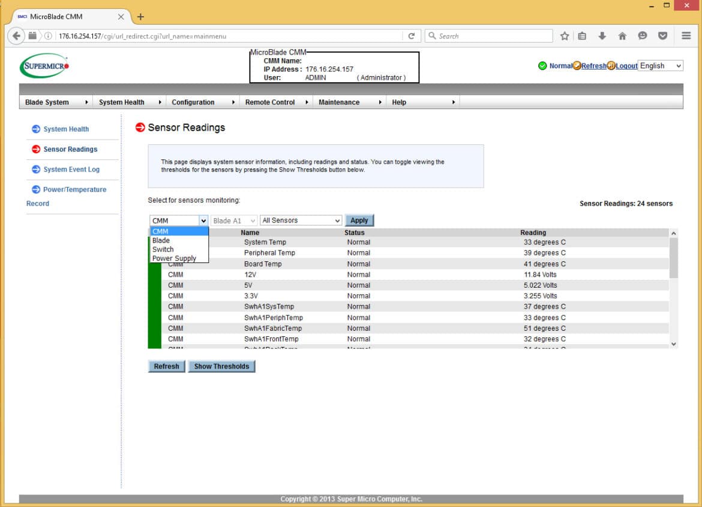This screenshot has width=702, height=507.
Task: Open a new browser tab with plus icon
Action: [x=140, y=17]
